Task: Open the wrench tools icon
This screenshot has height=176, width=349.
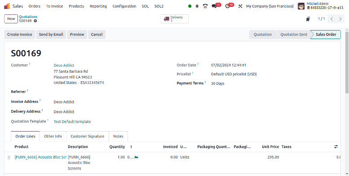Action: pyautogui.click(x=240, y=6)
